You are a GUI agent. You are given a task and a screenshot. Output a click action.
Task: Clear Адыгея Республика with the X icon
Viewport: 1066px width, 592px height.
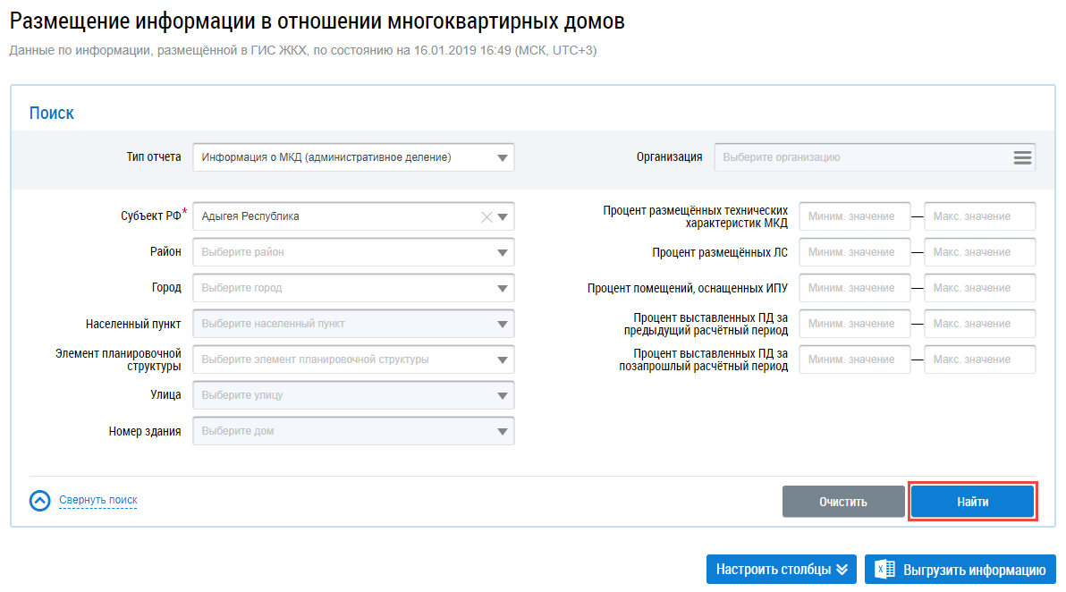487,216
